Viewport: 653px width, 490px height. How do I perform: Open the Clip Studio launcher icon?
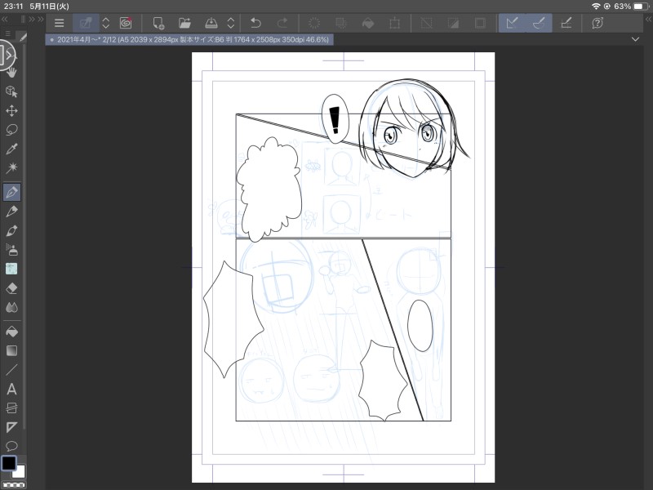tap(86, 23)
